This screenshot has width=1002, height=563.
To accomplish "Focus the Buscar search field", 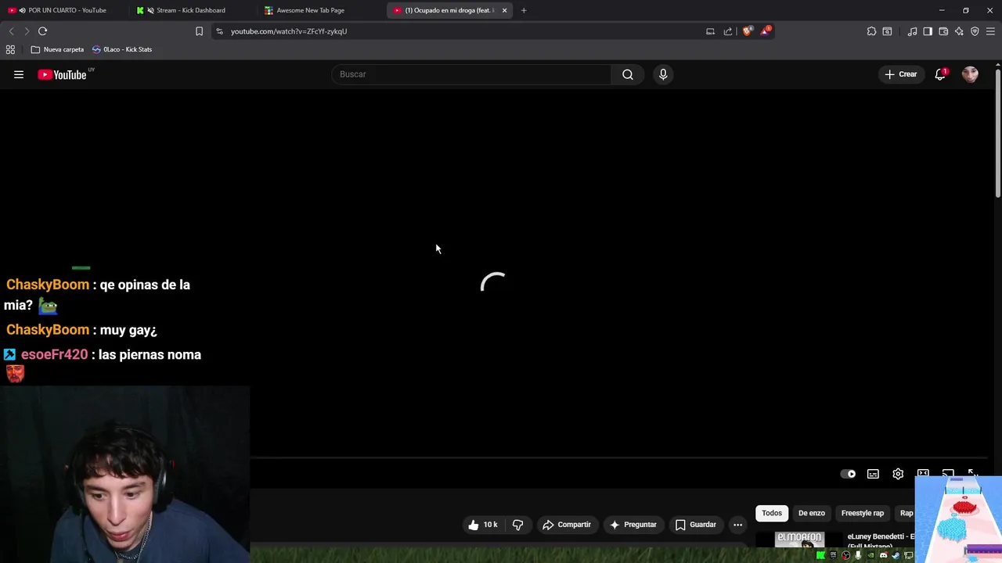I will (x=471, y=74).
